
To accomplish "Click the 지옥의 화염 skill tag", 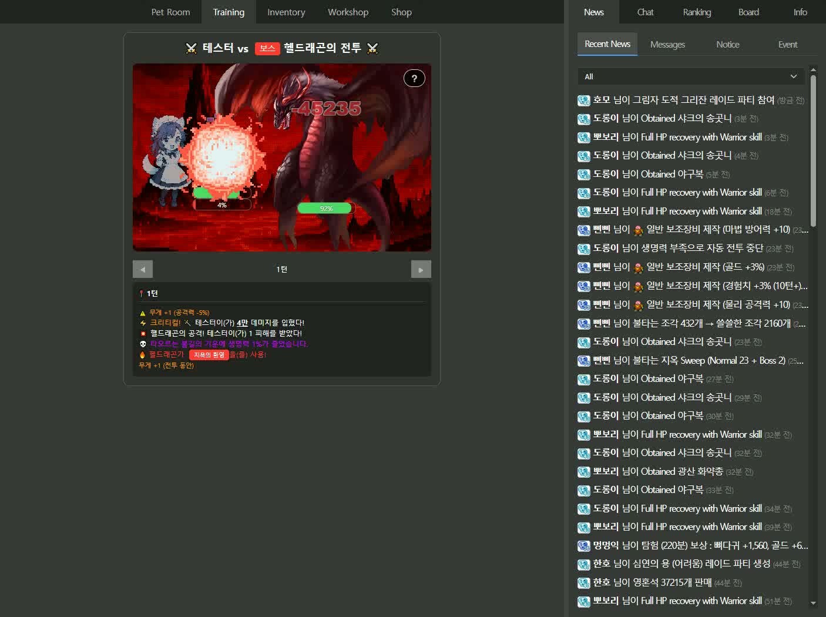I will point(209,355).
